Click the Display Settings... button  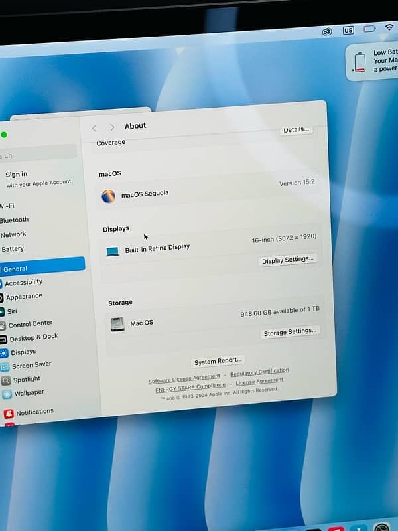[287, 260]
